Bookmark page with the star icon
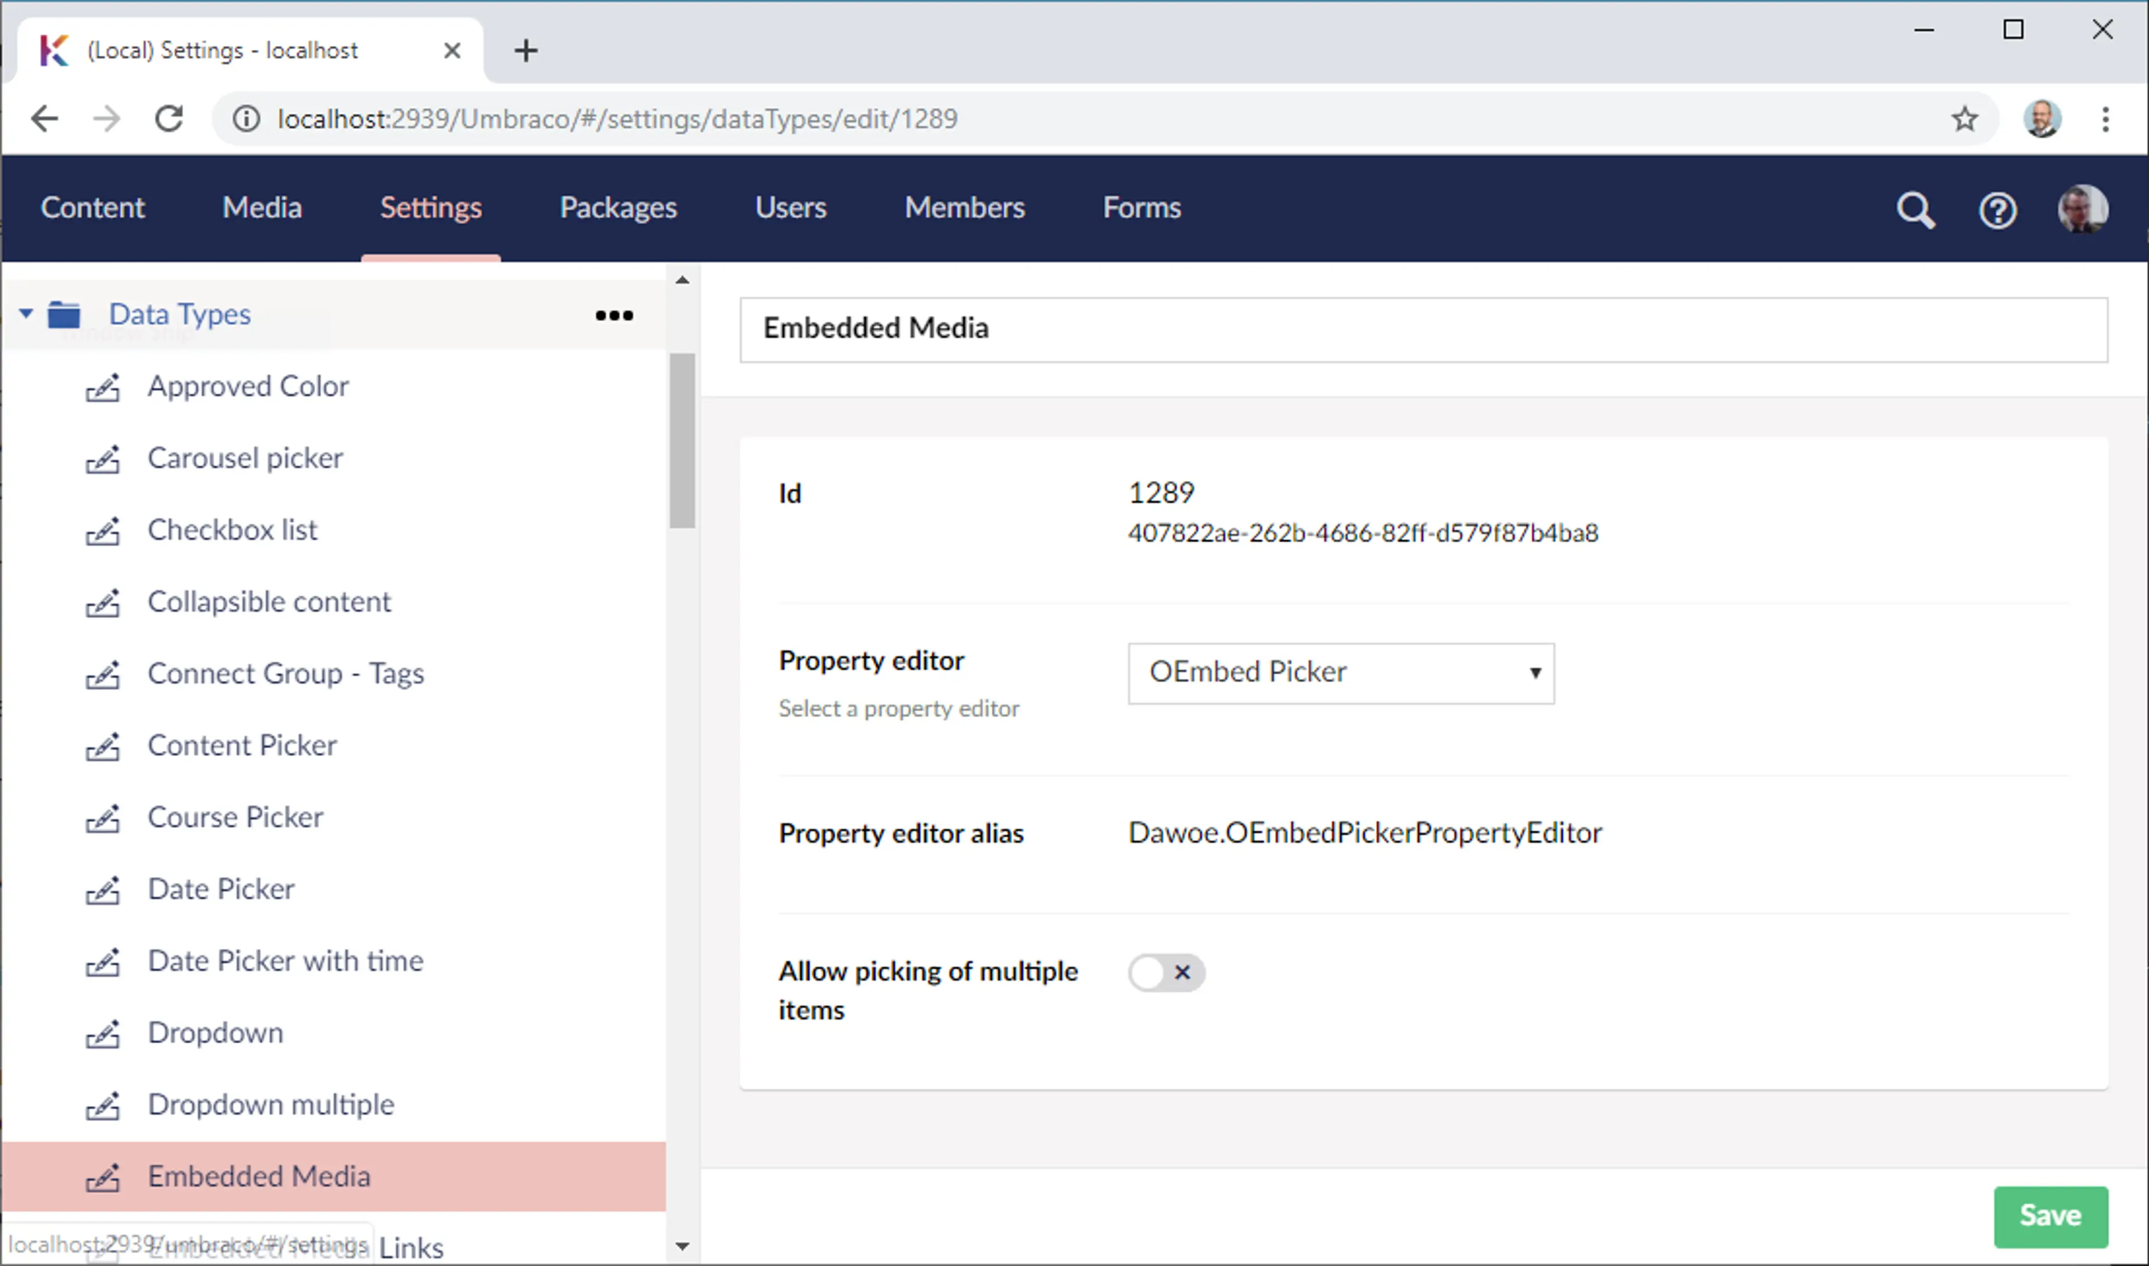This screenshot has width=2149, height=1266. [x=1965, y=119]
